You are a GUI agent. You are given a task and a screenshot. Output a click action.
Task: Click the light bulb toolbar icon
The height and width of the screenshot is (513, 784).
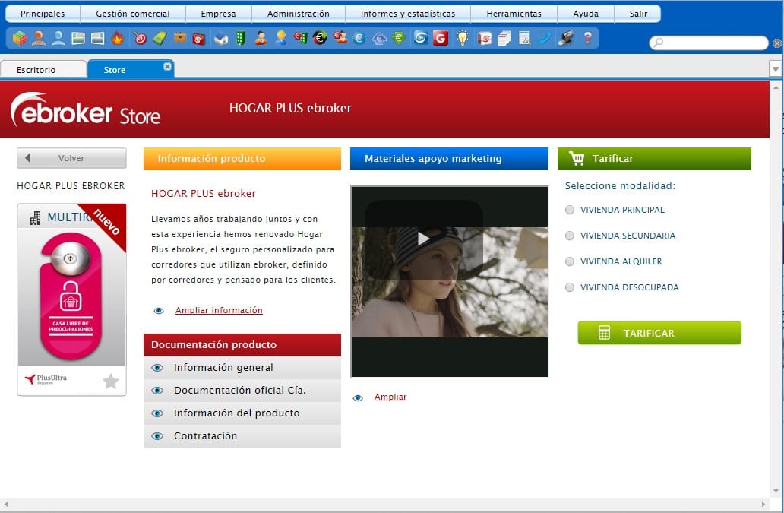coord(463,39)
